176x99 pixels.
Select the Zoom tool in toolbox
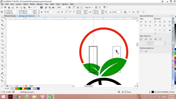tap(2, 29)
